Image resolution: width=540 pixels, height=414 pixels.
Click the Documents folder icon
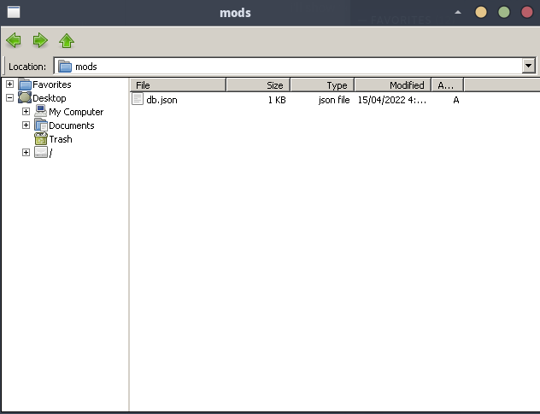(x=41, y=125)
